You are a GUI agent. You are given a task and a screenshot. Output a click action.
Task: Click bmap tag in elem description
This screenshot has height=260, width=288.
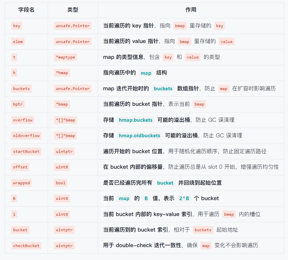pos(184,42)
